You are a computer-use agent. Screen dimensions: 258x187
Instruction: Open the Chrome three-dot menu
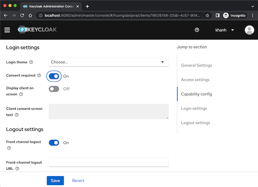point(252,15)
